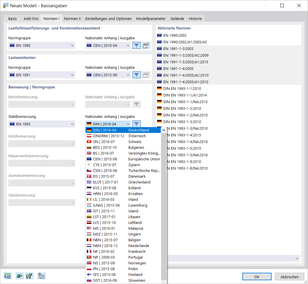Screen dimensions: 308x284
Task: Switch to the Normen II tab
Action: [72, 19]
